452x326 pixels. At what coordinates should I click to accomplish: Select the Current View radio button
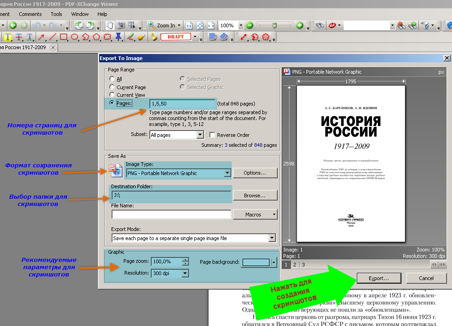point(112,95)
